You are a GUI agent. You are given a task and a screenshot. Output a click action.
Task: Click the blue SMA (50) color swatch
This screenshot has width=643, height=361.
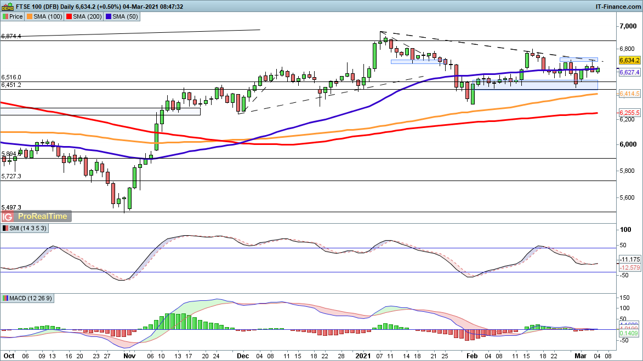(x=110, y=17)
